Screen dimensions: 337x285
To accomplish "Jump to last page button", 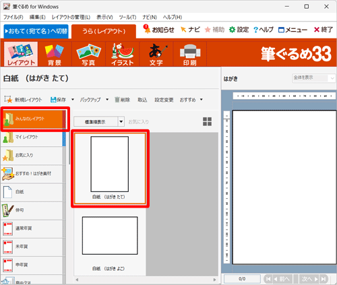I will pos(324,279).
